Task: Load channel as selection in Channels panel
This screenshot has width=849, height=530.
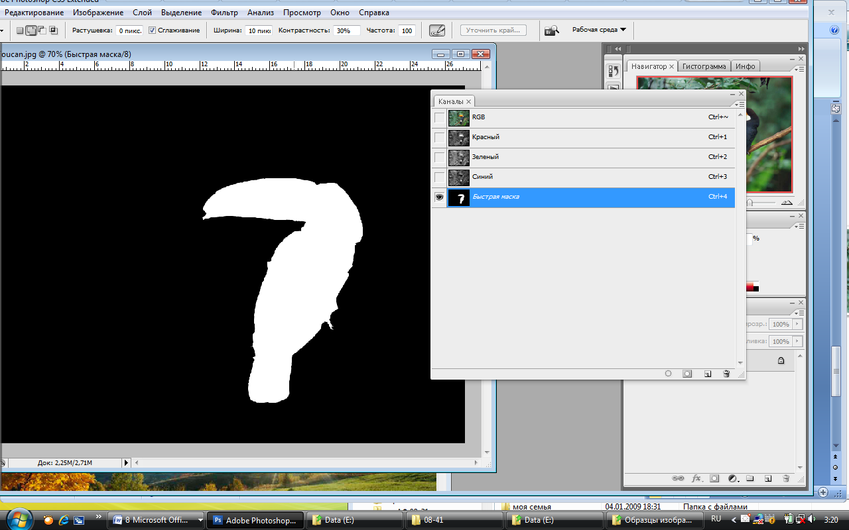Action: click(668, 374)
